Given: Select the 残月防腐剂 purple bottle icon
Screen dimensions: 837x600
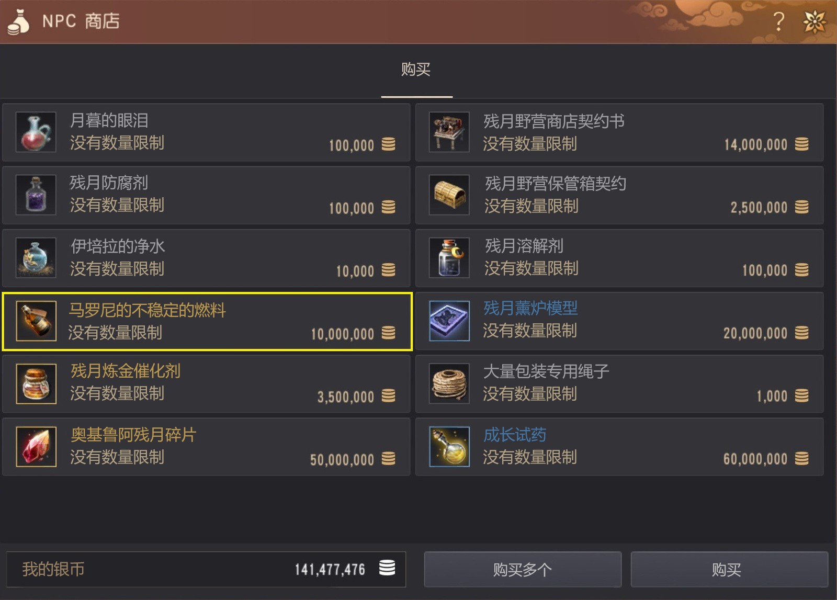Looking at the screenshot, I should coord(36,195).
